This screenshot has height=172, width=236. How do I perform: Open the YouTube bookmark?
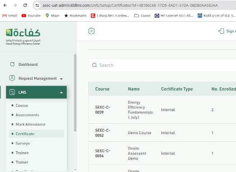pyautogui.click(x=31, y=15)
